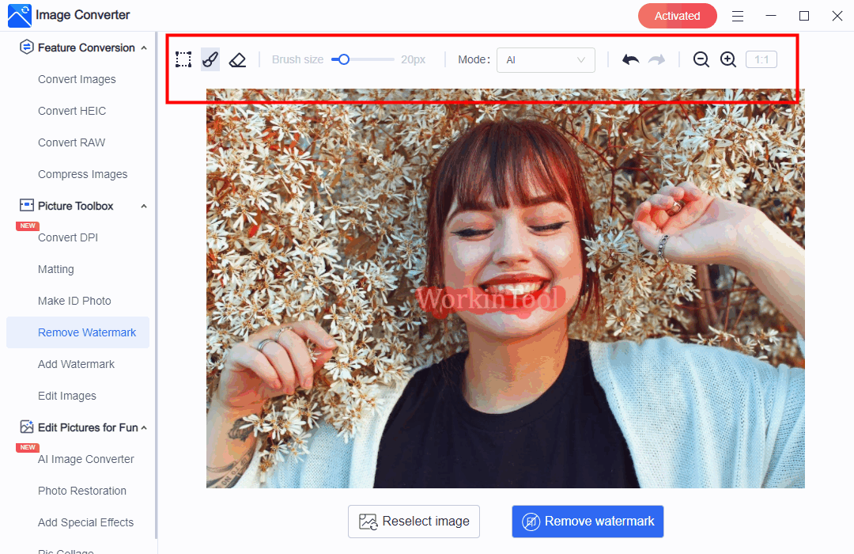854x554 pixels.
Task: Open the hamburger menu in title bar
Action: 737,16
